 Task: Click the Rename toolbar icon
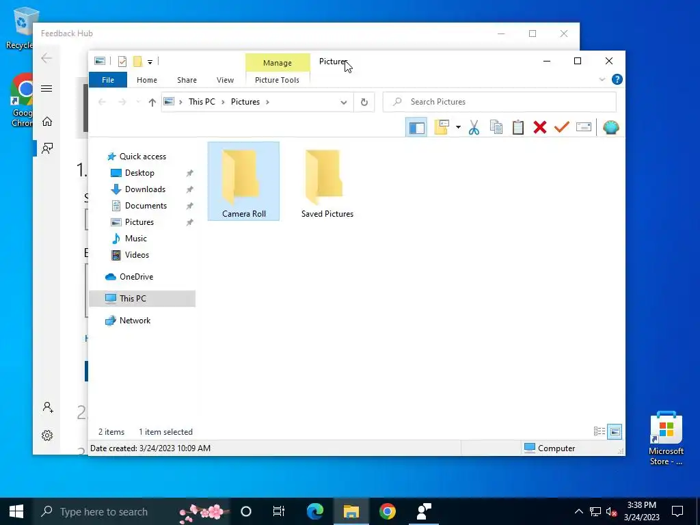pyautogui.click(x=584, y=127)
